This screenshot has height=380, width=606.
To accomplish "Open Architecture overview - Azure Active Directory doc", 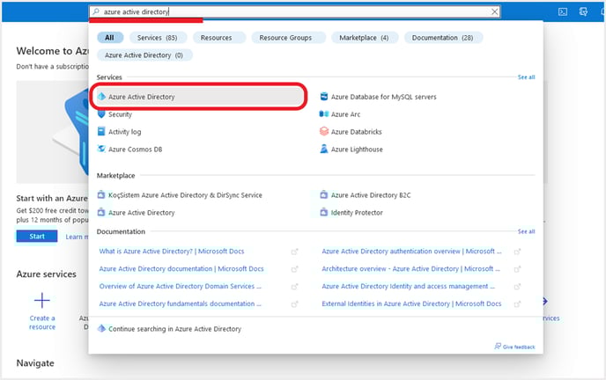I will click(x=410, y=268).
